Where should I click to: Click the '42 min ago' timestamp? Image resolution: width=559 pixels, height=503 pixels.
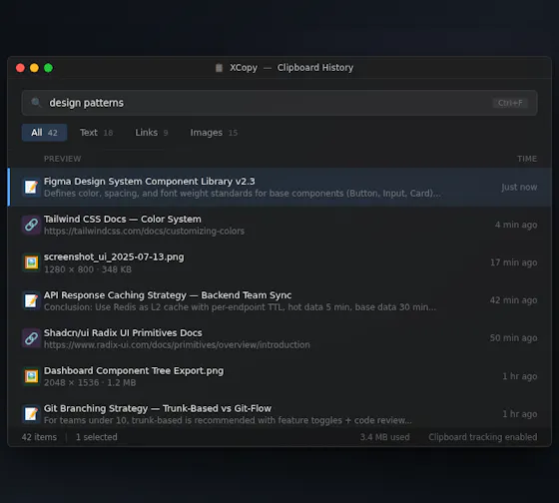coord(513,300)
